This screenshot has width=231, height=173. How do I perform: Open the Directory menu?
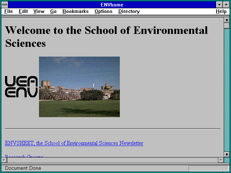pyautogui.click(x=129, y=12)
